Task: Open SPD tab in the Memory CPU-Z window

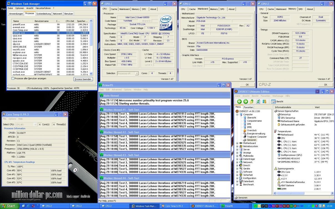Action: pyautogui.click(x=301, y=9)
